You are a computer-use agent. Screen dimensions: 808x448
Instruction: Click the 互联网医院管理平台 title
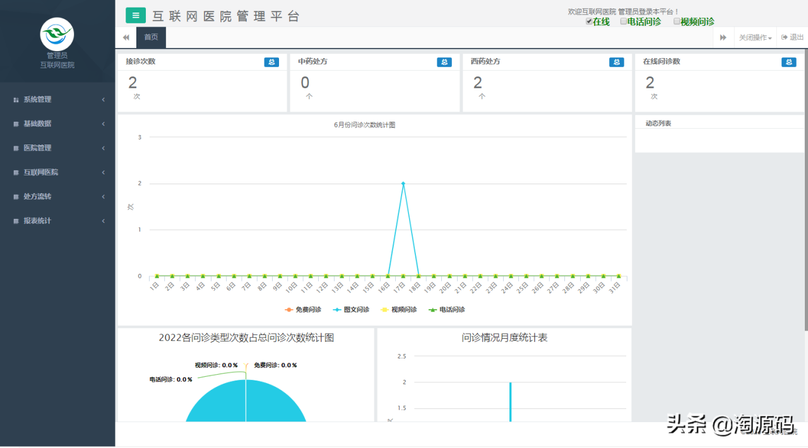coord(226,16)
